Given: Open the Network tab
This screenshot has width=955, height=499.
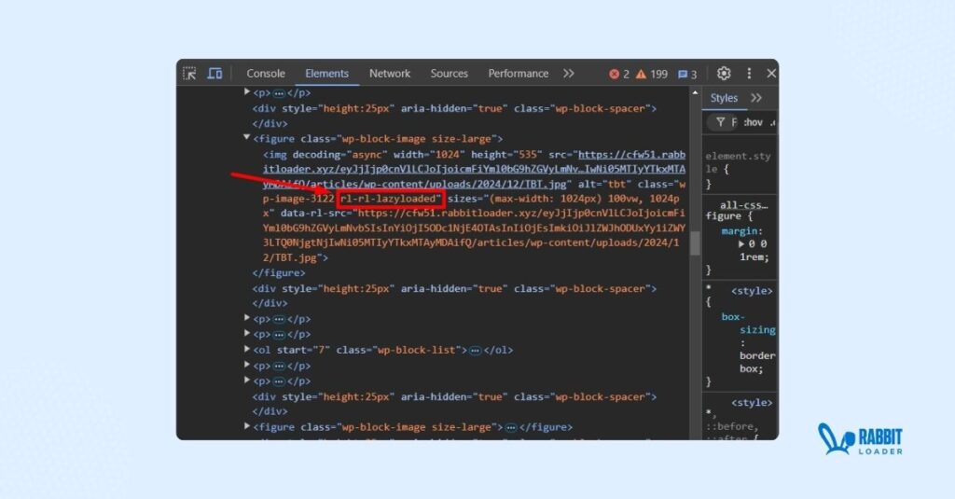Looking at the screenshot, I should tap(390, 74).
